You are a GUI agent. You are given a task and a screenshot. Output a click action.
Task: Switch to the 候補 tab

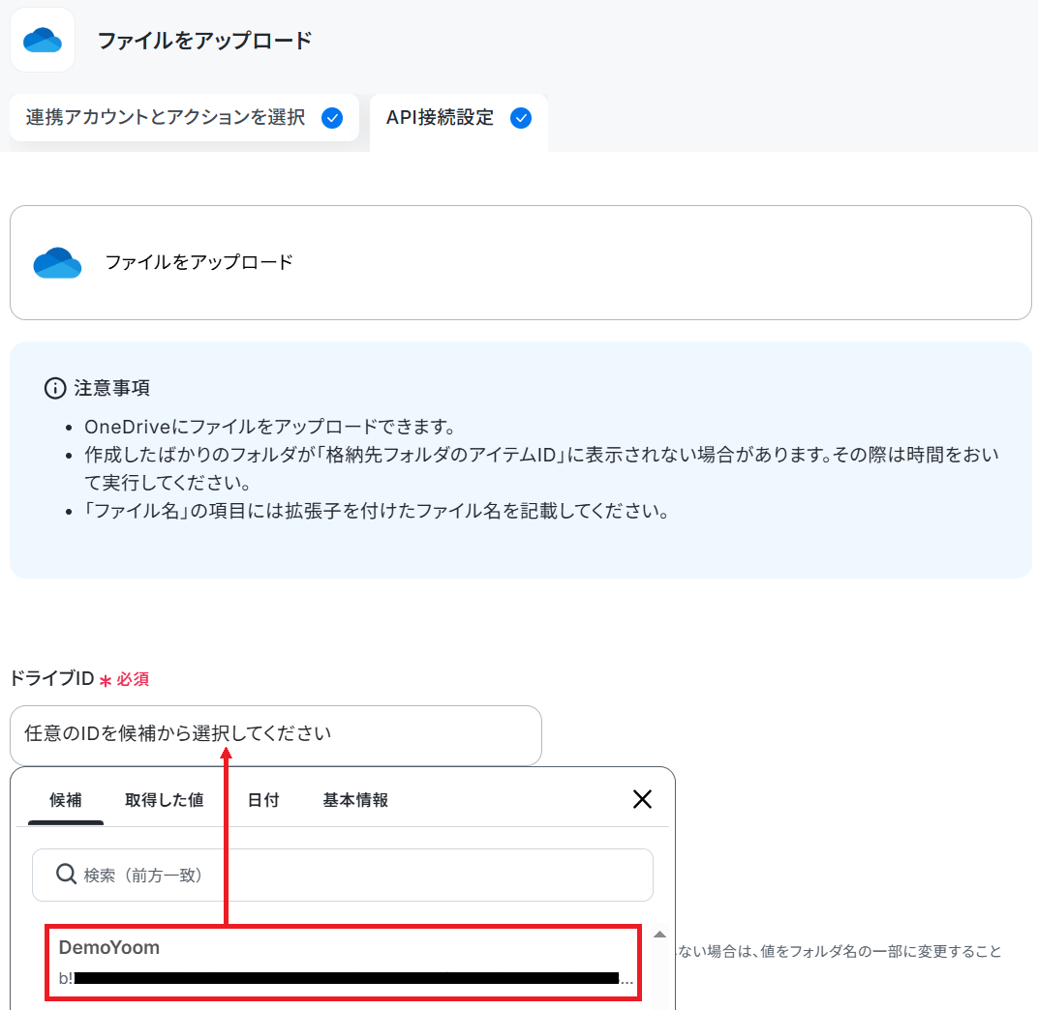point(66,800)
